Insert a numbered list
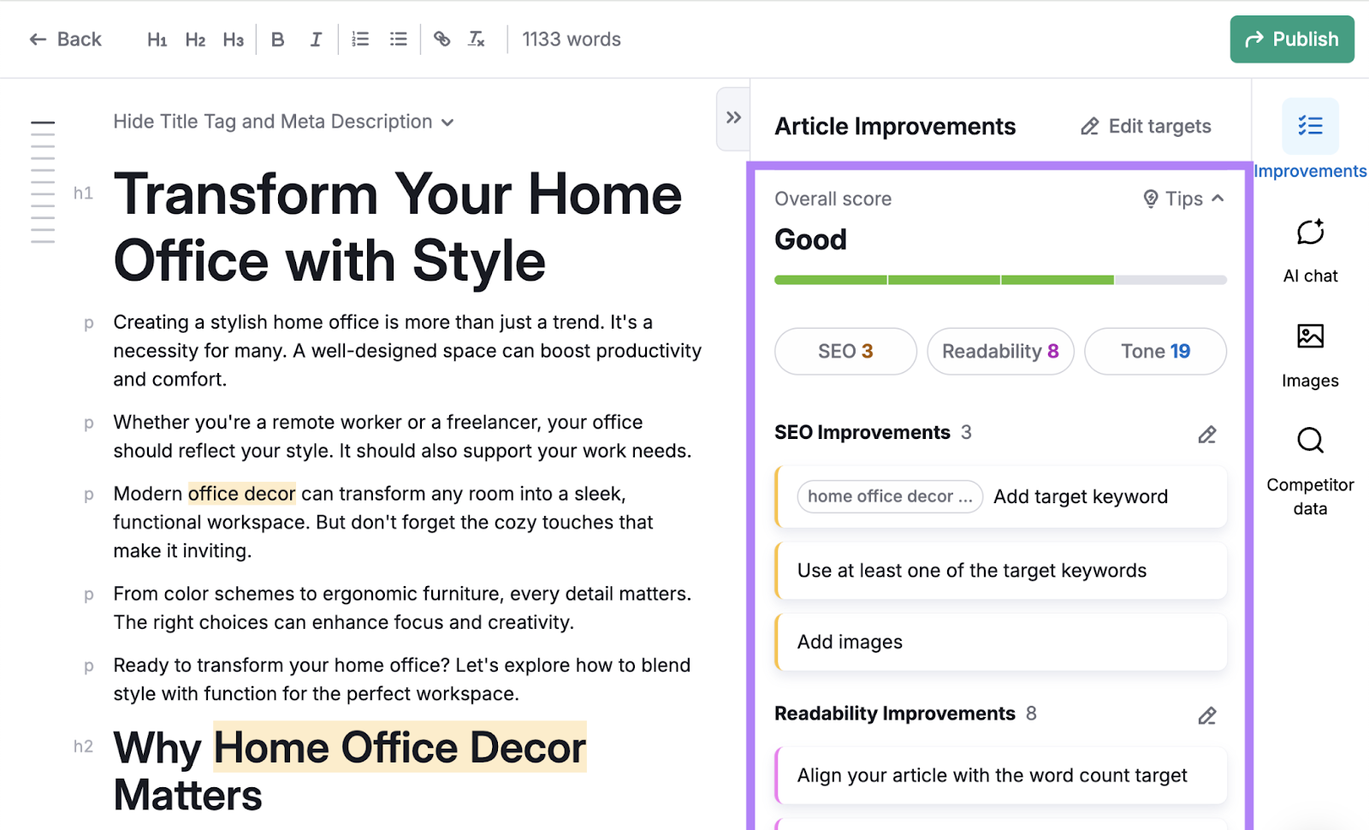This screenshot has height=830, width=1369. click(x=359, y=39)
